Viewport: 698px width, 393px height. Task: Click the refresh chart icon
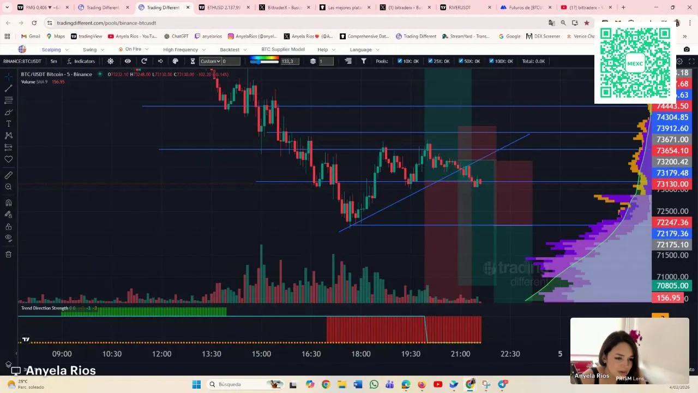[x=144, y=61]
